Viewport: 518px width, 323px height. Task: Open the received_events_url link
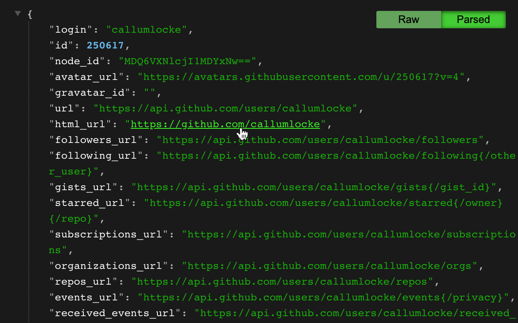352,313
